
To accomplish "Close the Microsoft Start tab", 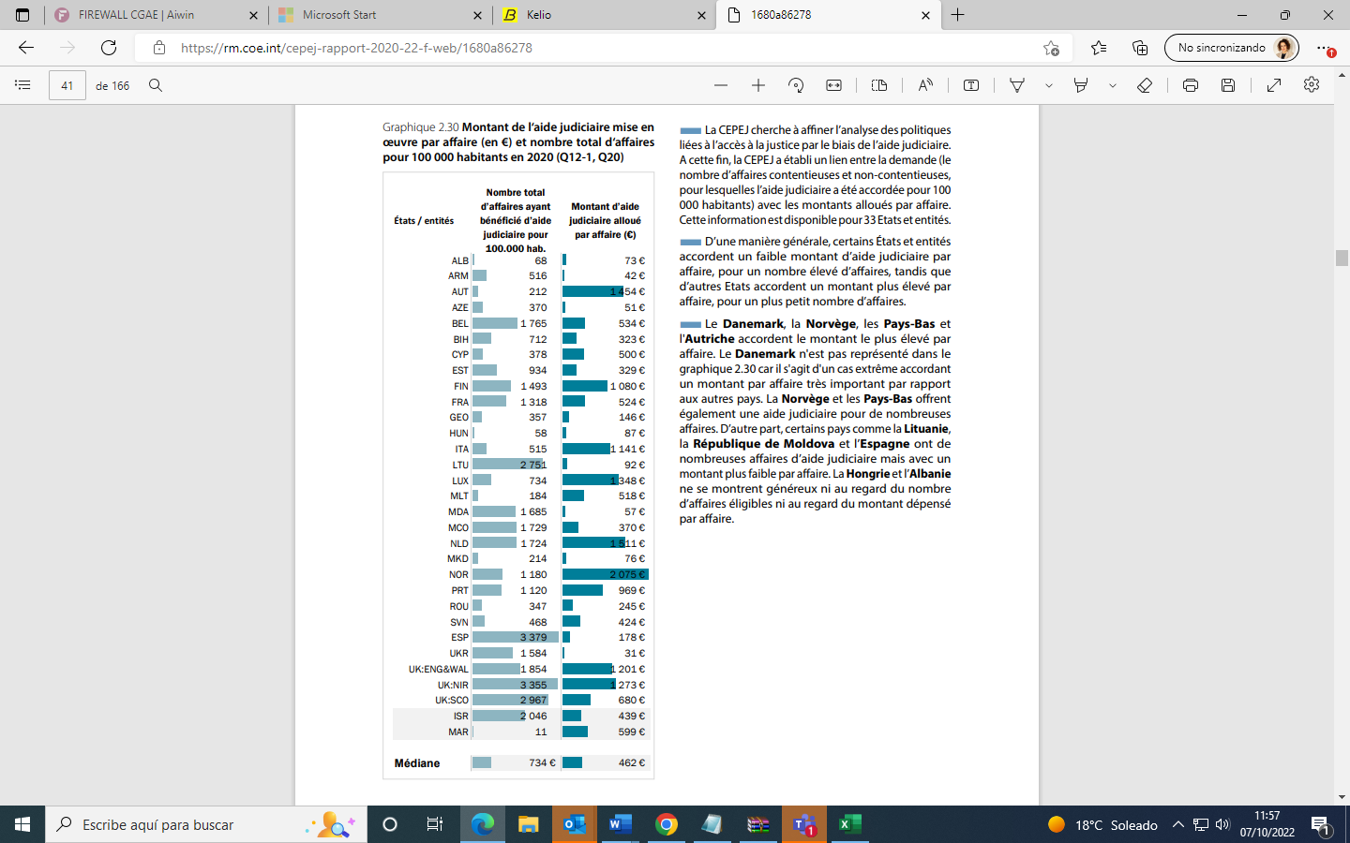I will [478, 15].
